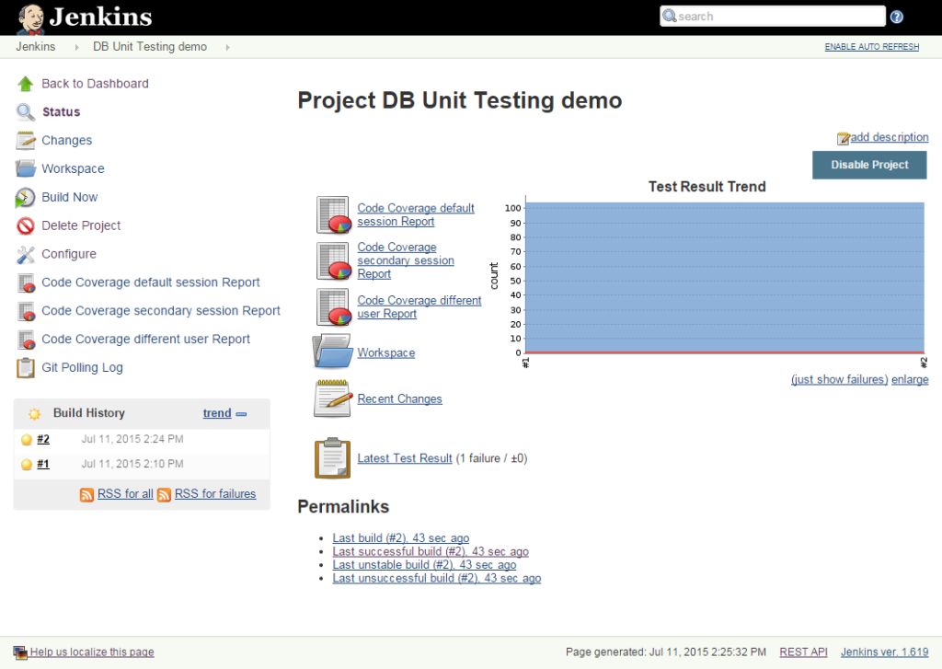Open the Build History trend link

point(217,413)
